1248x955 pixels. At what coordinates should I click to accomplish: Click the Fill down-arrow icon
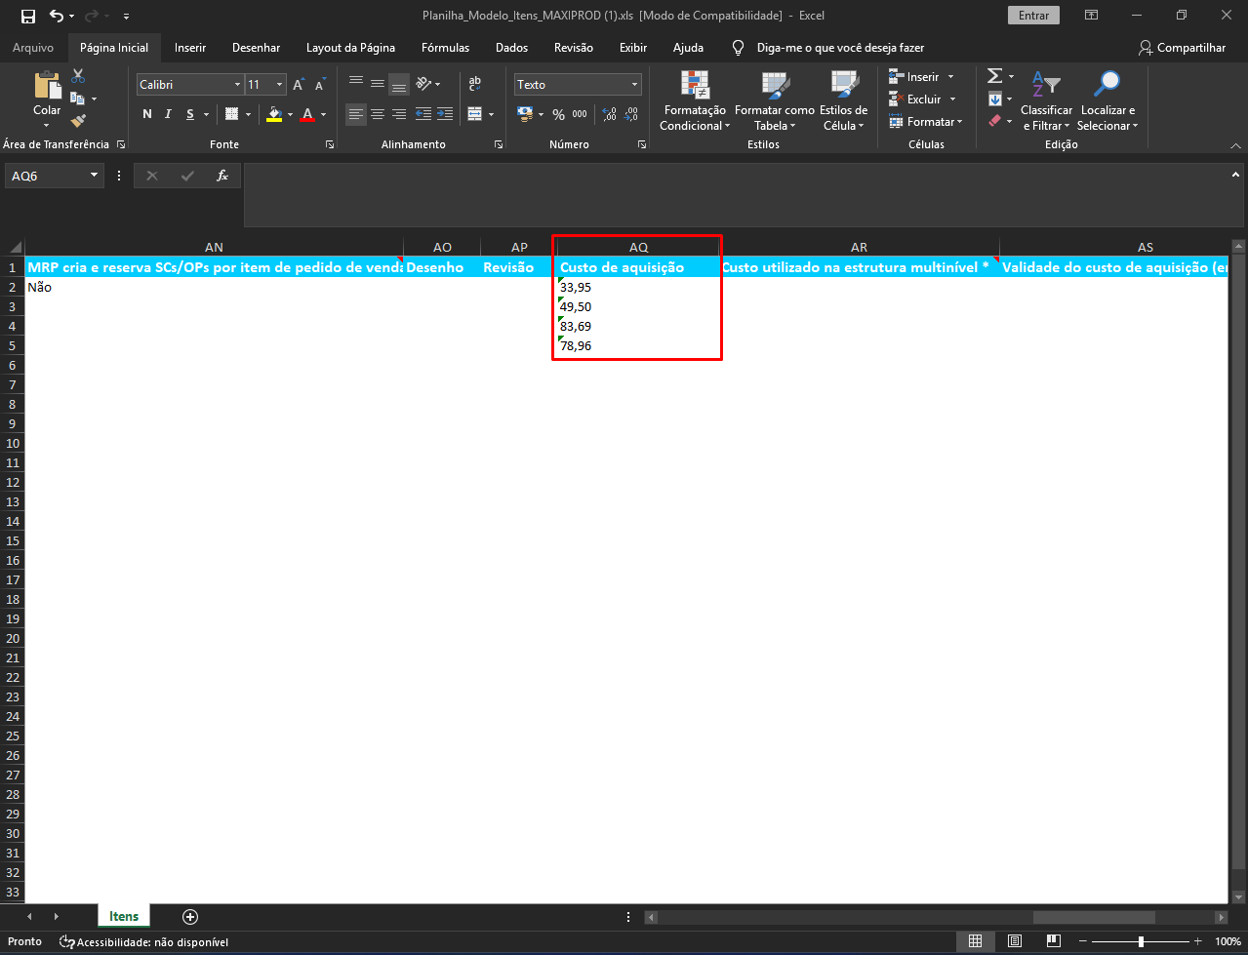pyautogui.click(x=994, y=99)
